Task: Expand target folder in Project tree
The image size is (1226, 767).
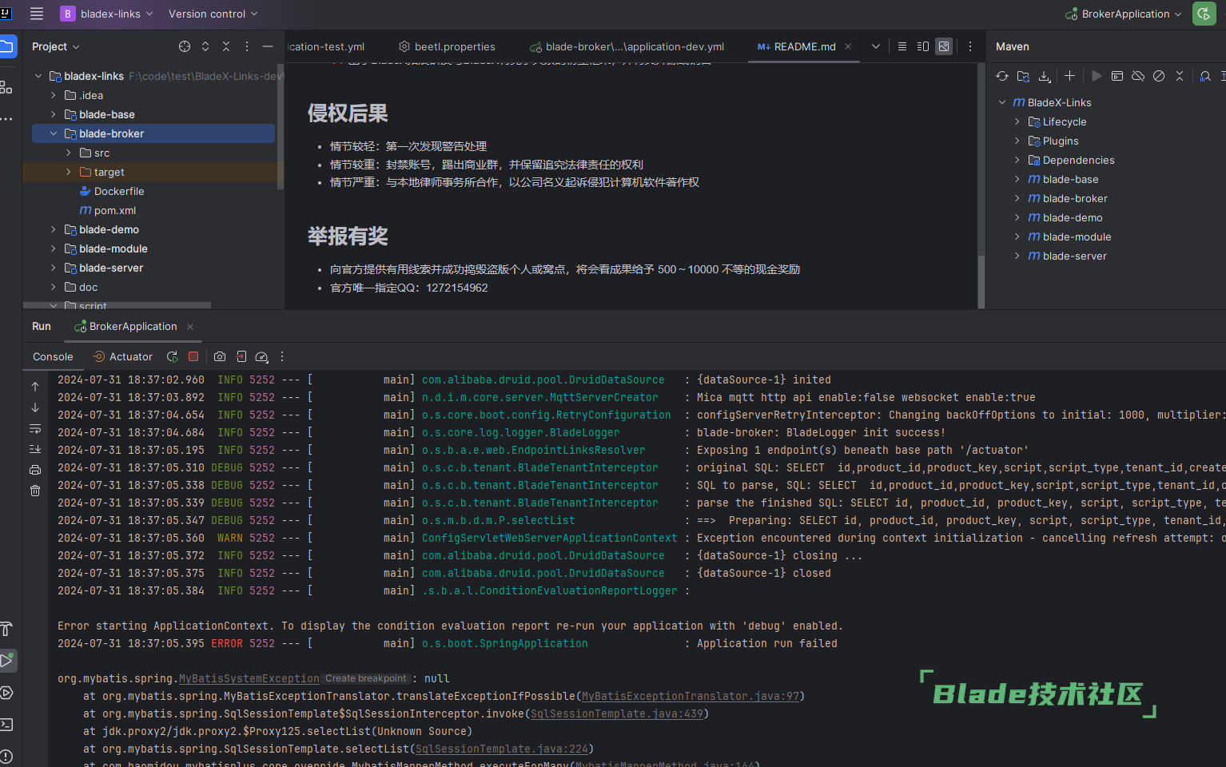Action: pyautogui.click(x=69, y=172)
